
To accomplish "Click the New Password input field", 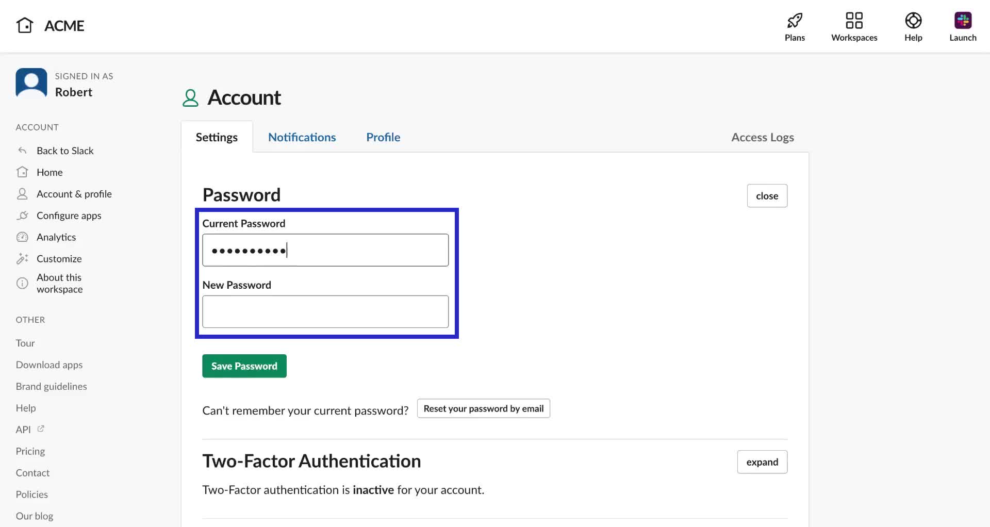I will 325,311.
